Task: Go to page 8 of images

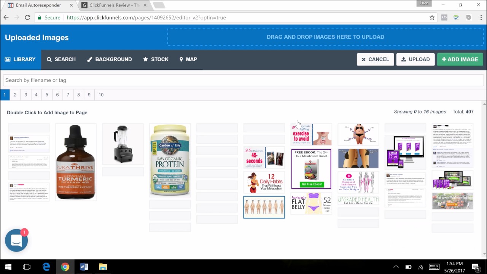Action: (x=79, y=95)
